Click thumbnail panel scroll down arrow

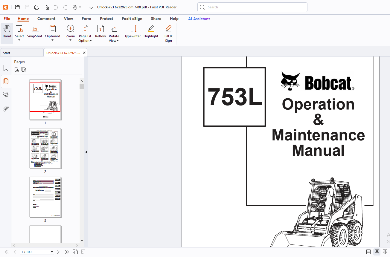tap(82, 240)
